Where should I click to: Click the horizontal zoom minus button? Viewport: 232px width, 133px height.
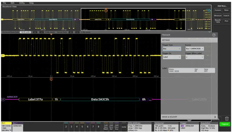coord(42,32)
